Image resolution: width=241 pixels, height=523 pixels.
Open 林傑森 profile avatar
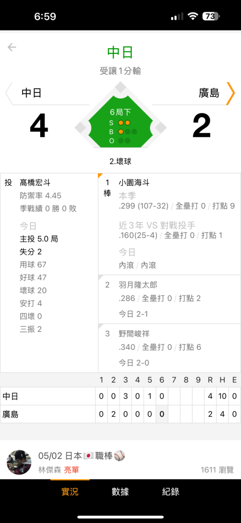click(19, 462)
